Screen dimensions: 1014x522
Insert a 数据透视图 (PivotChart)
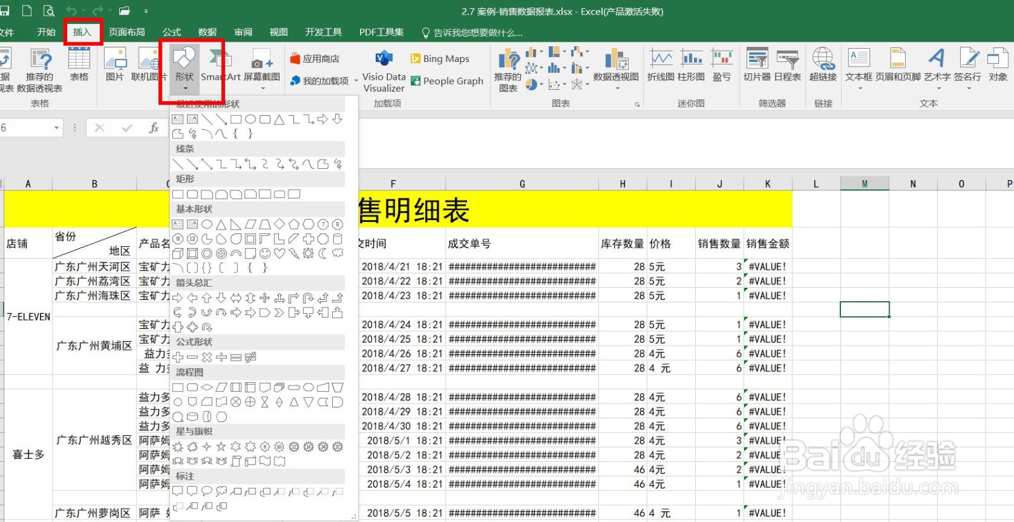[615, 66]
